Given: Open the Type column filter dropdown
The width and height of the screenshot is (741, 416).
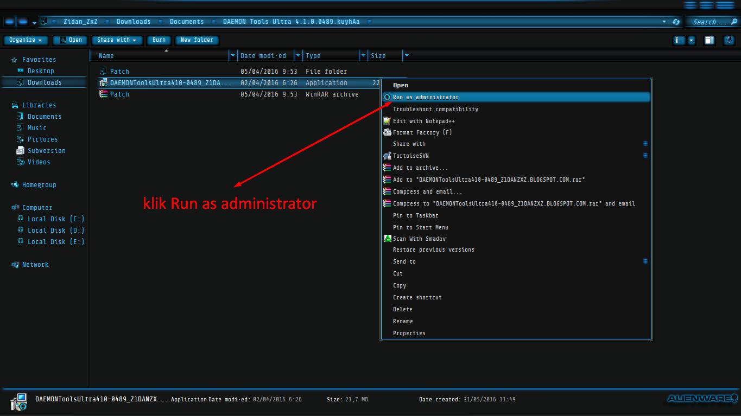Looking at the screenshot, I should tap(363, 55).
